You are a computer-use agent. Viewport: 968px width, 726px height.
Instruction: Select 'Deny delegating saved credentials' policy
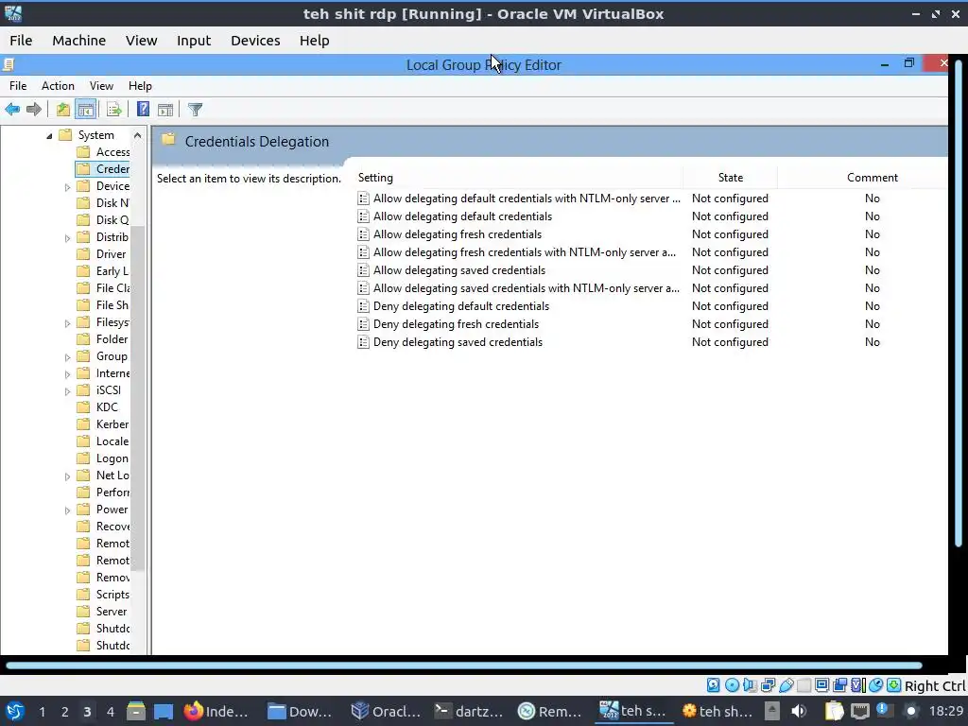458,342
